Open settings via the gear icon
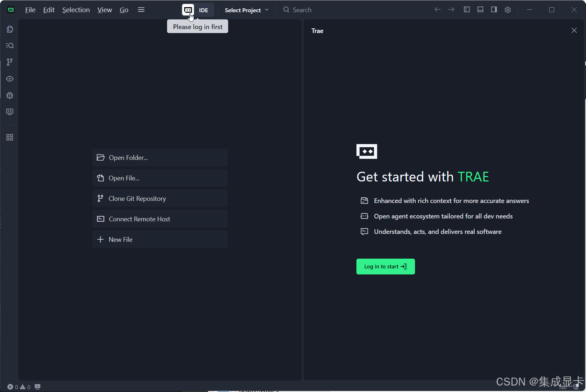 click(508, 10)
